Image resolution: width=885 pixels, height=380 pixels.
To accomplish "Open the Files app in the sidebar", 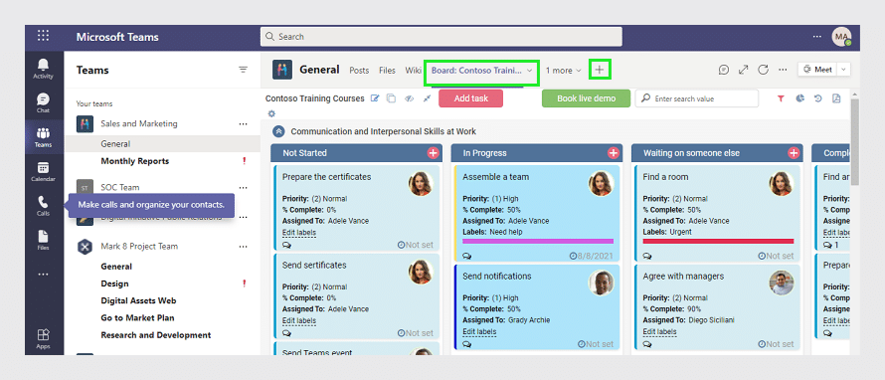I will tap(44, 240).
